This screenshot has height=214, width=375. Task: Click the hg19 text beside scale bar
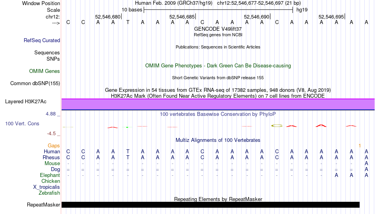pos(302,10)
